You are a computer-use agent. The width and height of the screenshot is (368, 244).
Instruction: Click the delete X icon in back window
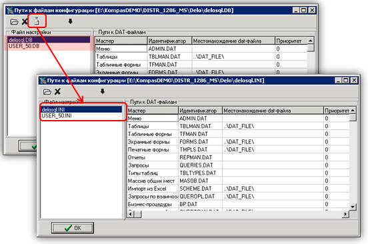(25, 22)
